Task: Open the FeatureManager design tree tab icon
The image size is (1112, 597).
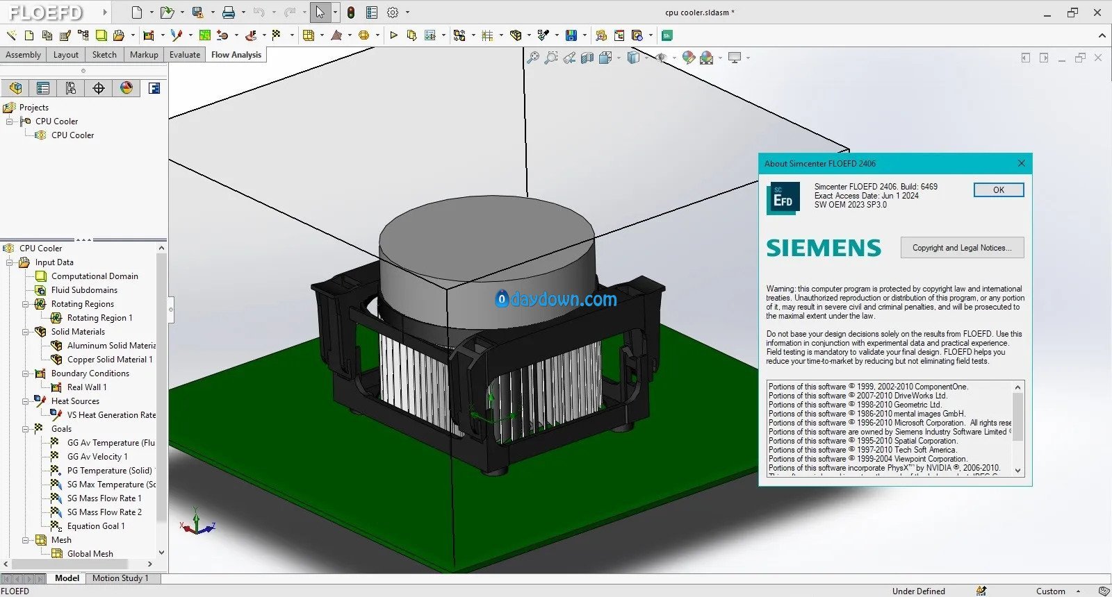Action: pyautogui.click(x=15, y=88)
